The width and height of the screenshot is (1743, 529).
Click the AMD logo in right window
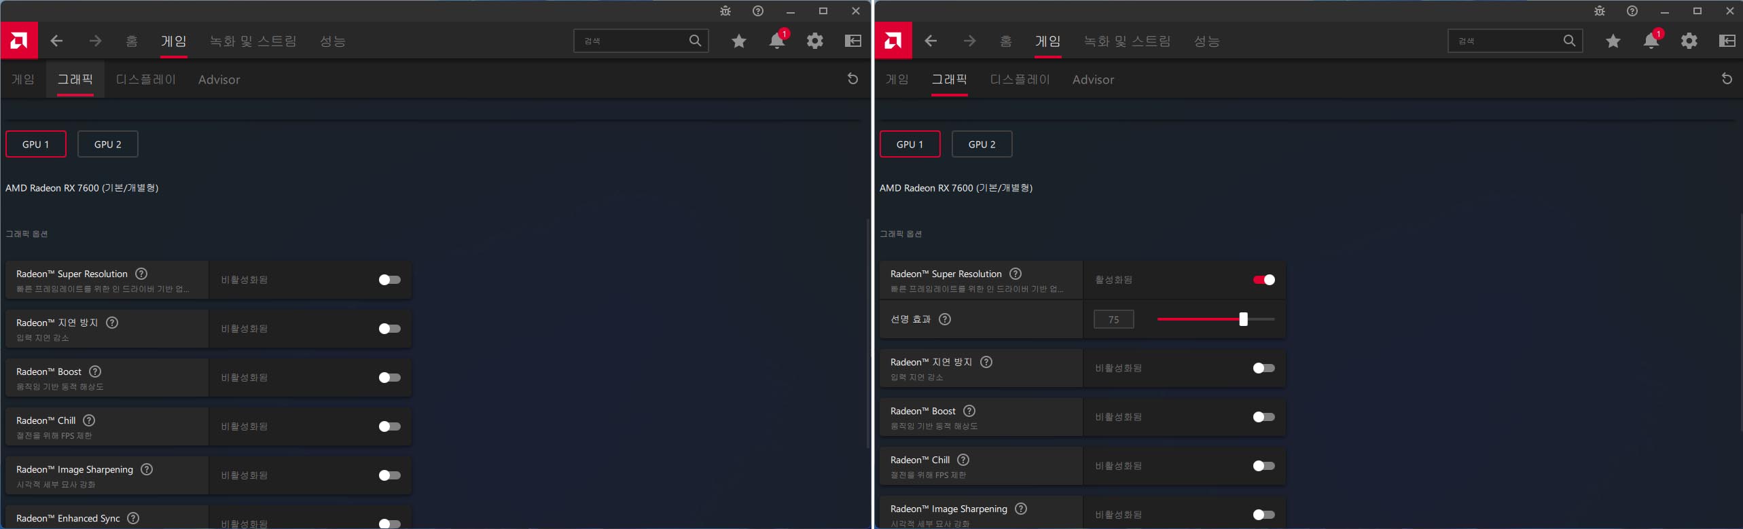pyautogui.click(x=893, y=41)
